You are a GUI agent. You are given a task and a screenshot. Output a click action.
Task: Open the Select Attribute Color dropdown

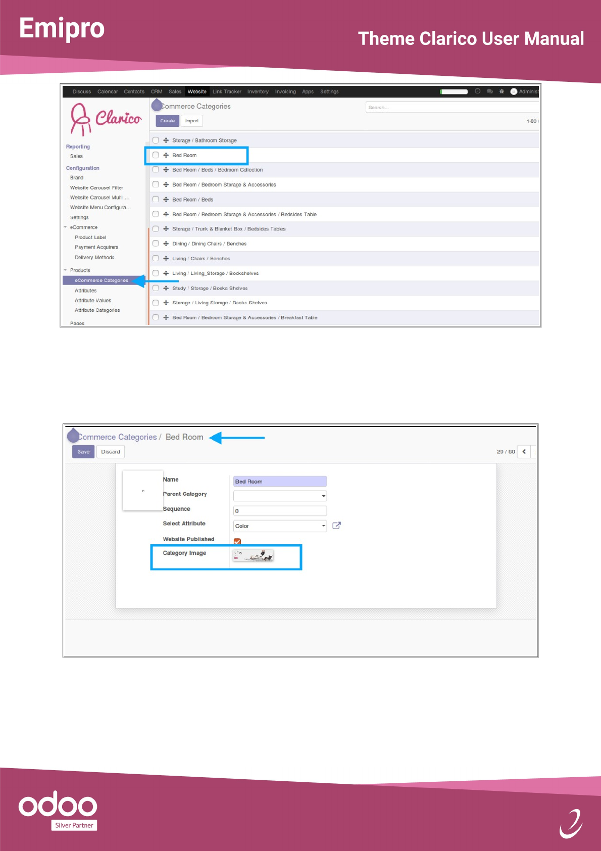[x=280, y=526]
